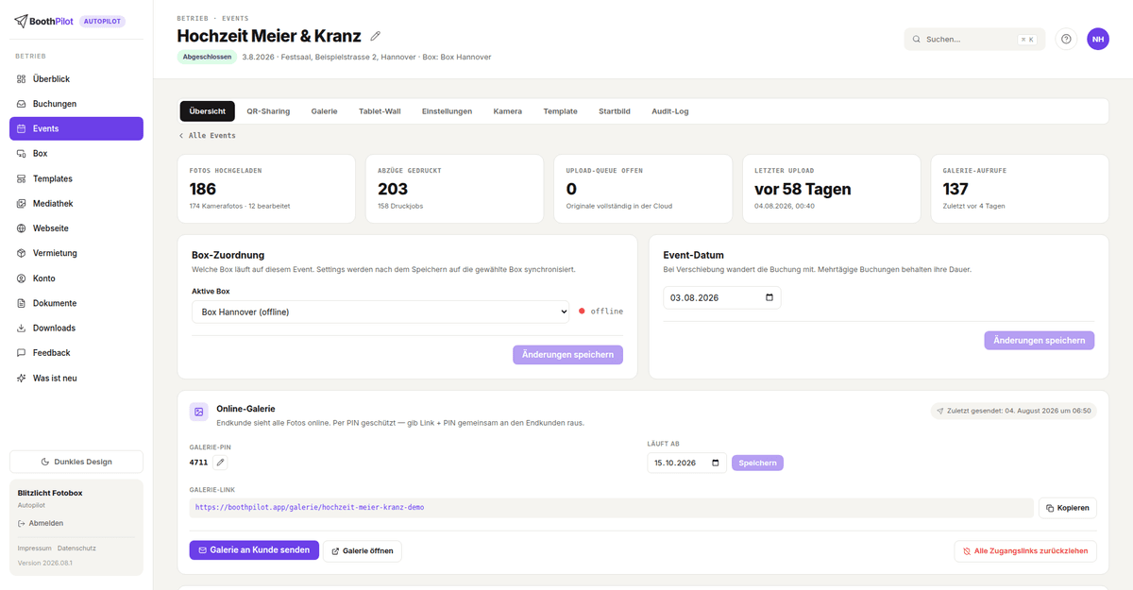
Task: Click the Fotos hochgeladen value 186
Action: click(203, 189)
